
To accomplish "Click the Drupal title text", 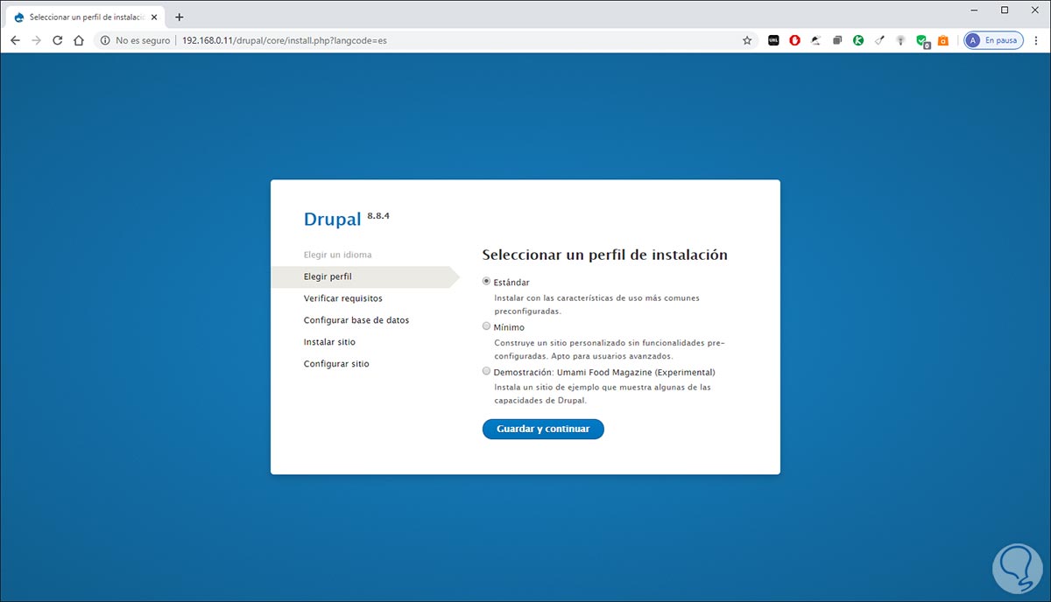I will coord(333,219).
